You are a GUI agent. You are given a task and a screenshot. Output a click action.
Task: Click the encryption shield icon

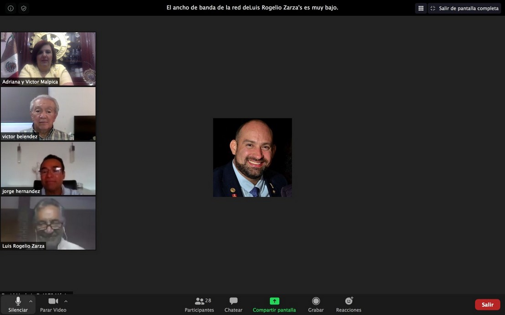[x=24, y=8]
